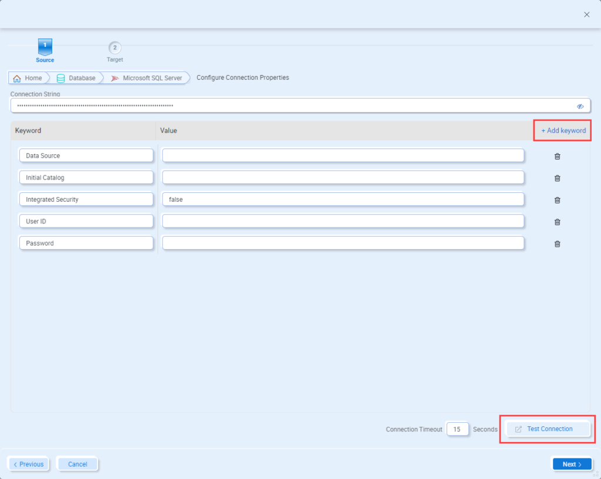The image size is (601, 479).
Task: Change the Connection Timeout value field
Action: [x=458, y=429]
